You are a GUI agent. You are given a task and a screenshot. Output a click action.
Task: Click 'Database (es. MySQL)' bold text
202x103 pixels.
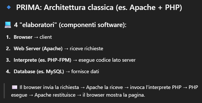pos(39,72)
